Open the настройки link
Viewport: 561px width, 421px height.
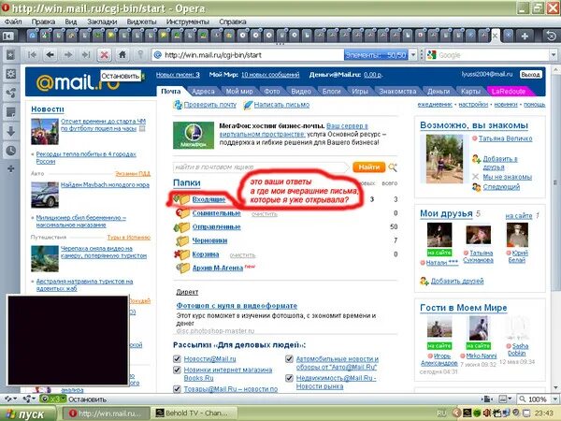(x=473, y=105)
